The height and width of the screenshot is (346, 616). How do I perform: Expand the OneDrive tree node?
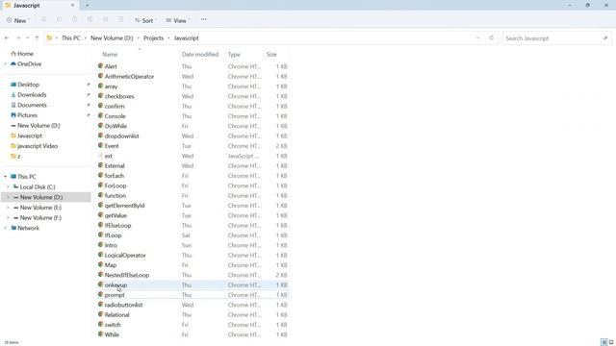pos(6,64)
